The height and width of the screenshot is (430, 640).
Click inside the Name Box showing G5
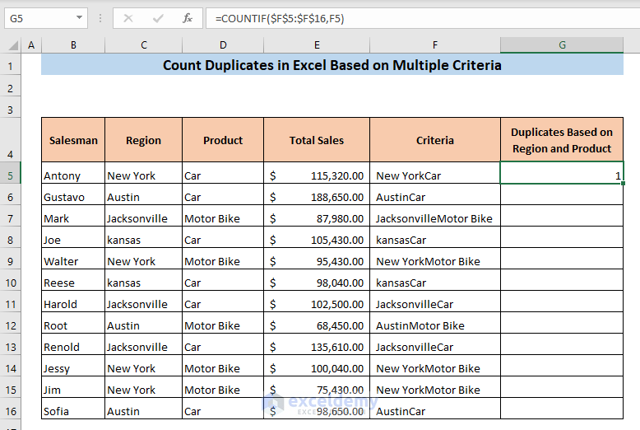pyautogui.click(x=37, y=17)
